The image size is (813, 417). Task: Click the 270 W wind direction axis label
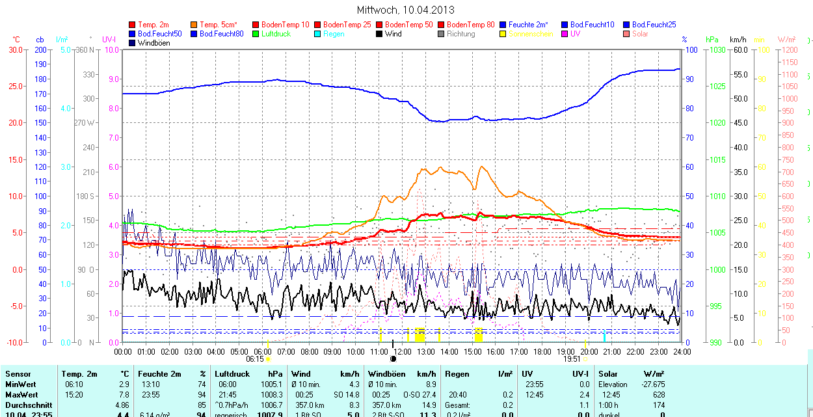pyautogui.click(x=85, y=123)
